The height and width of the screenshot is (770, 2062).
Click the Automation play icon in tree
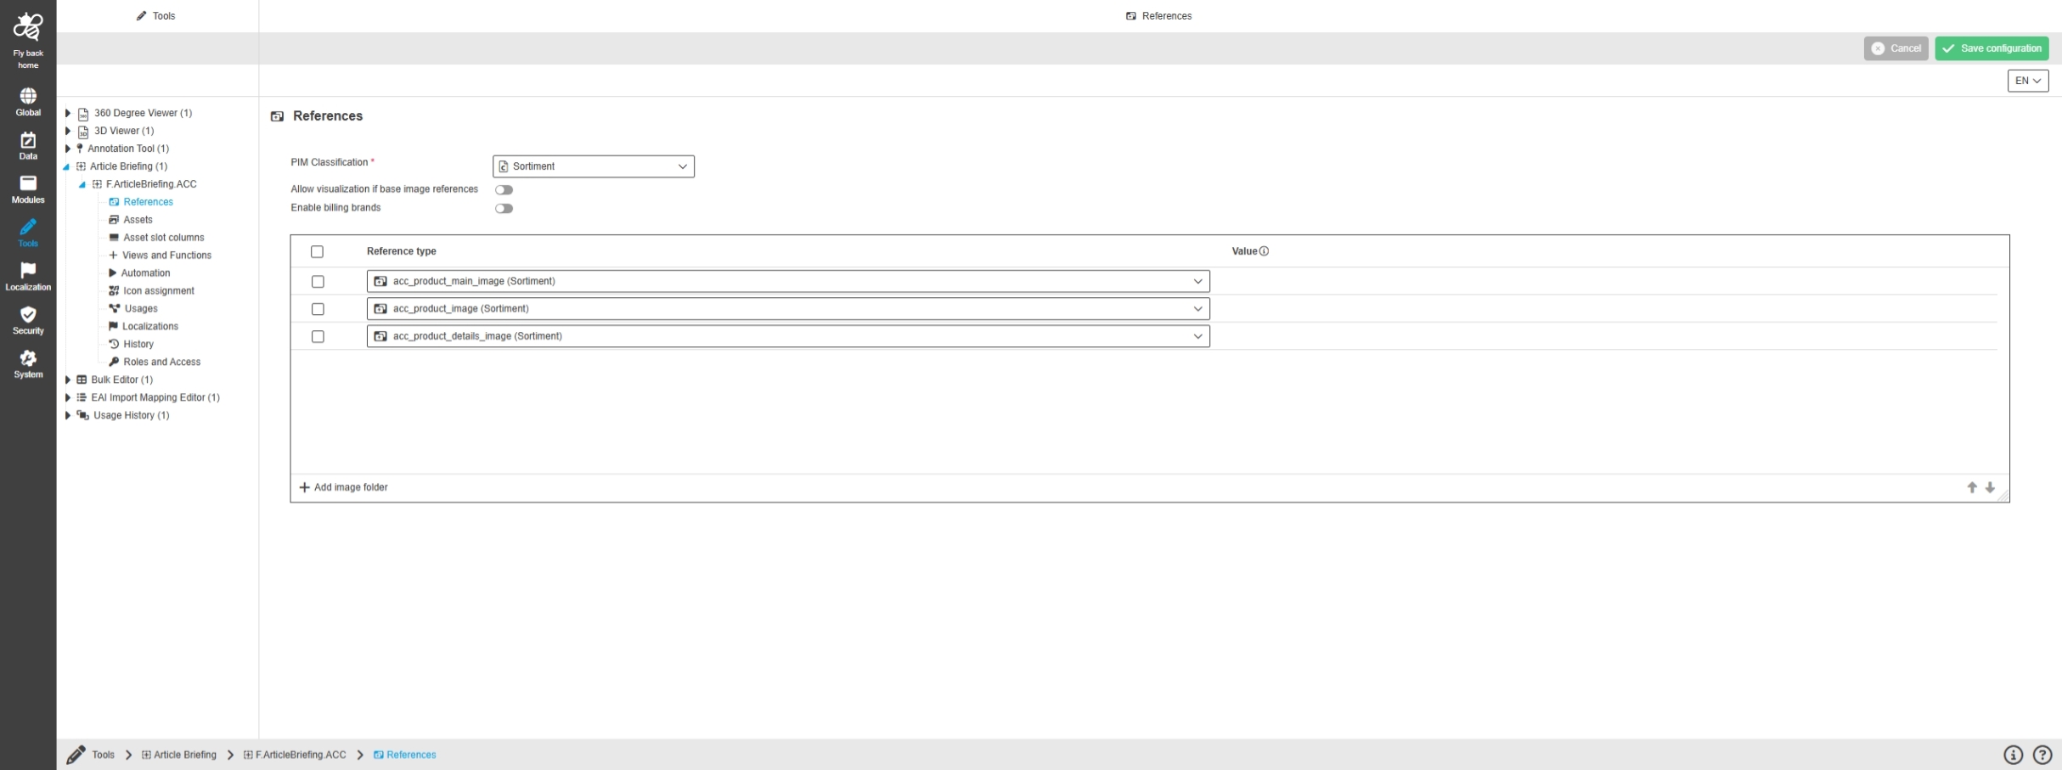point(112,273)
